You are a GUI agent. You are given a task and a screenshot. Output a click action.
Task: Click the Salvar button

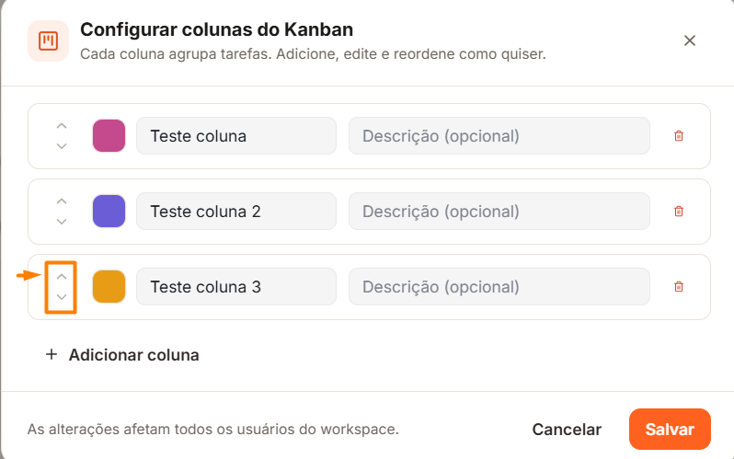point(670,429)
